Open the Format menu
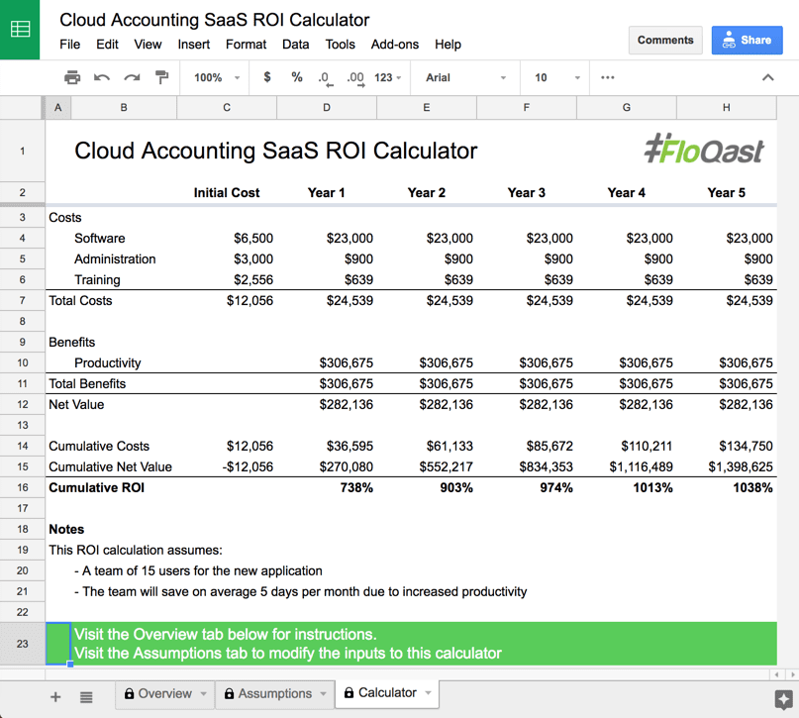The image size is (799, 718). coord(247,45)
